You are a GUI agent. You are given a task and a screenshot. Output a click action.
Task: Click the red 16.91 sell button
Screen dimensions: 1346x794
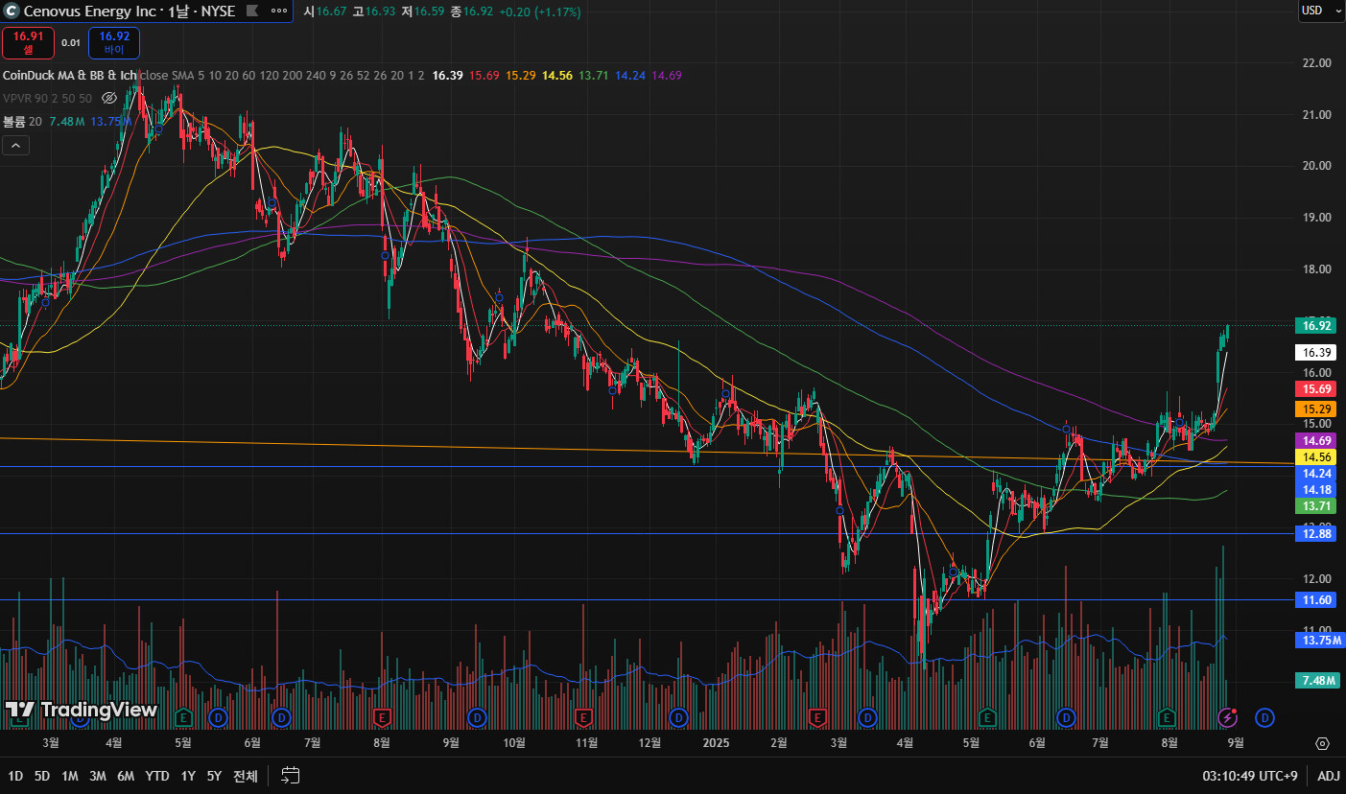(x=28, y=43)
